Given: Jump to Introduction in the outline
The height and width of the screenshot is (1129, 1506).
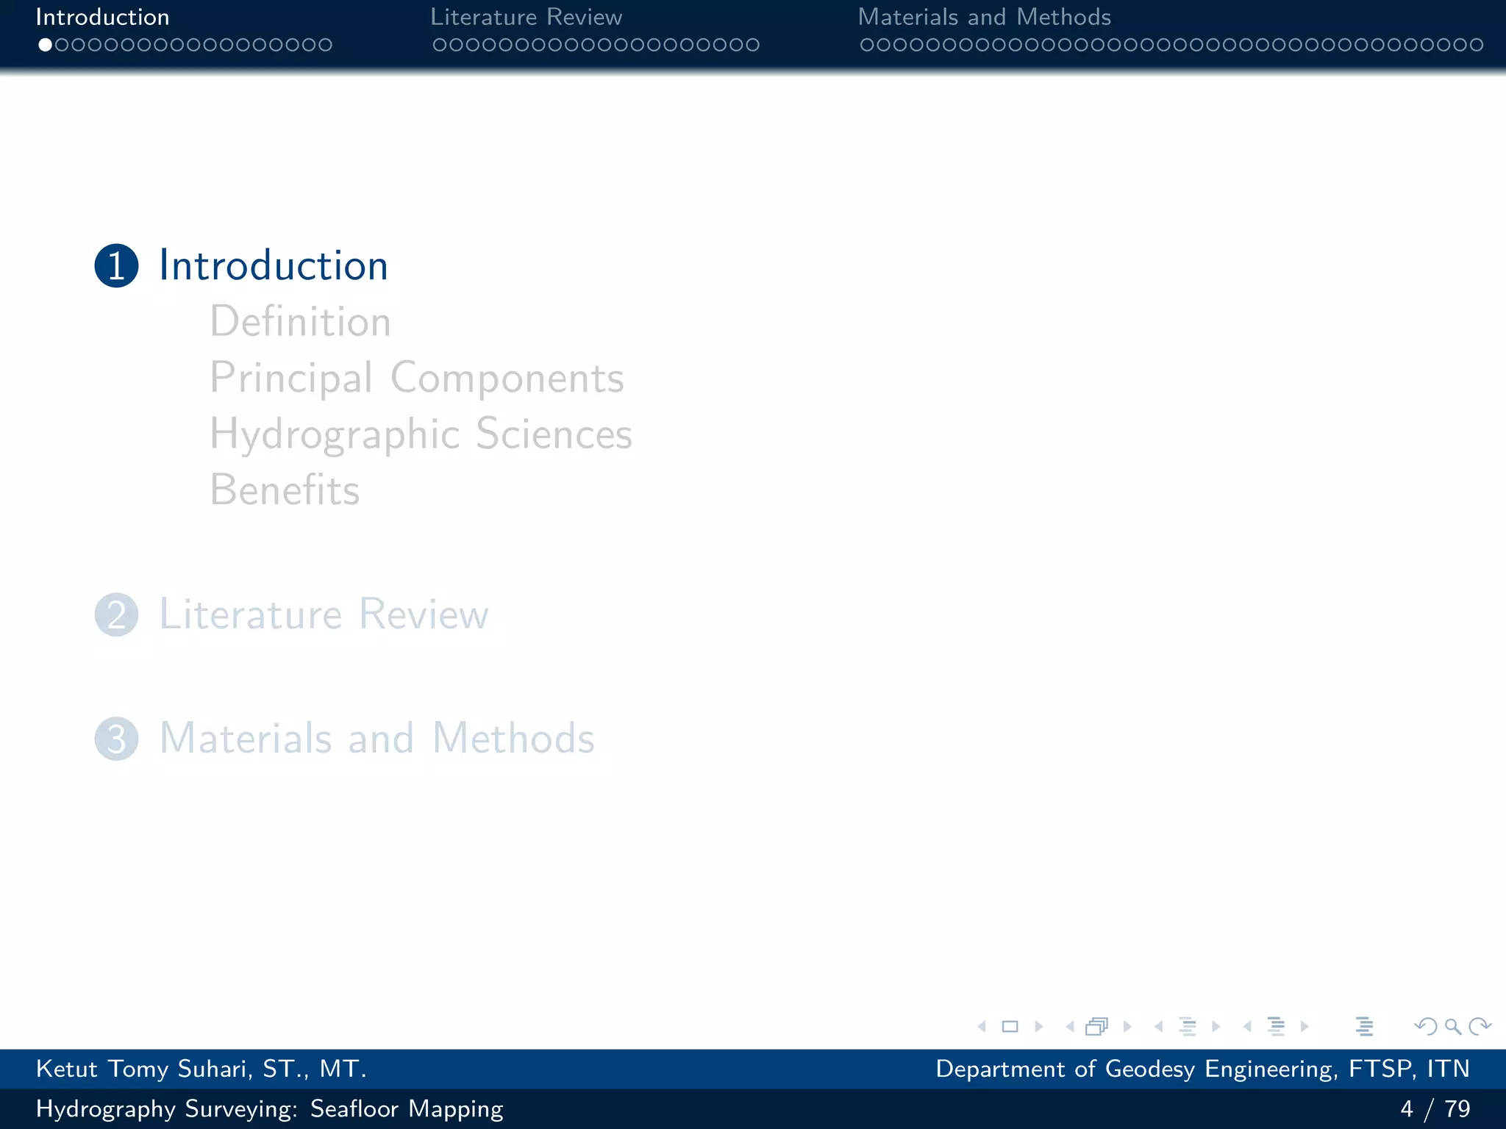Looking at the screenshot, I should pos(274,265).
